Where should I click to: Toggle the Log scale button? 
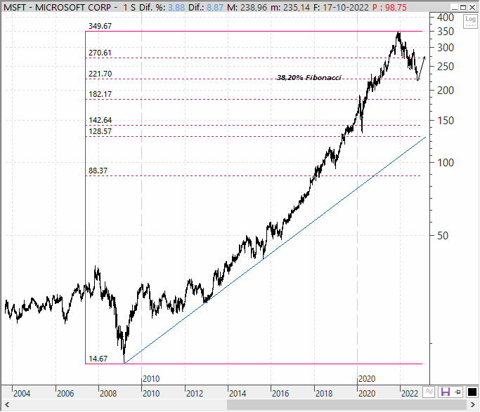tap(470, 21)
